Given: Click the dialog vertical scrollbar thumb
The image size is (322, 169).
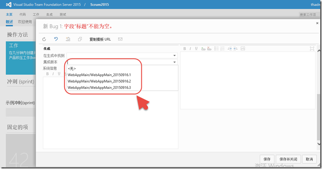Looking at the screenshot, I should click(319, 117).
